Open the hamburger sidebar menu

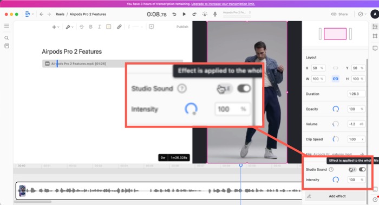[x=6, y=25]
